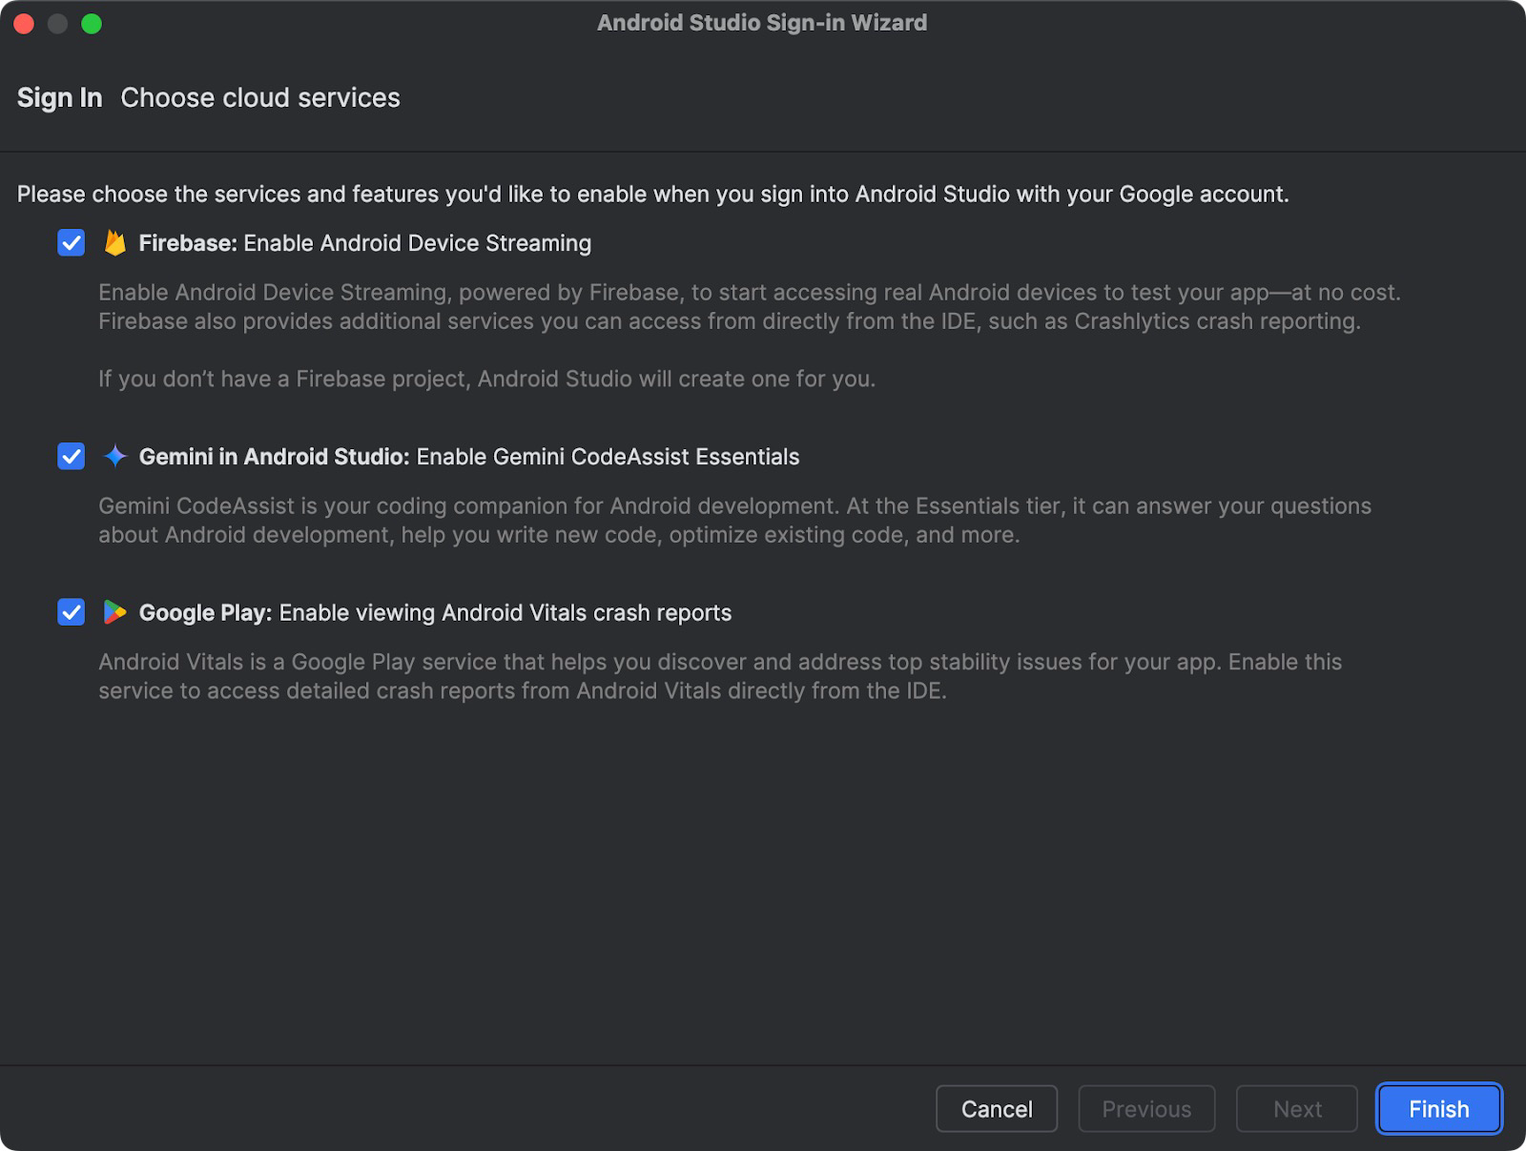
Task: Click the Firebase description paragraph text
Action: (x=750, y=336)
